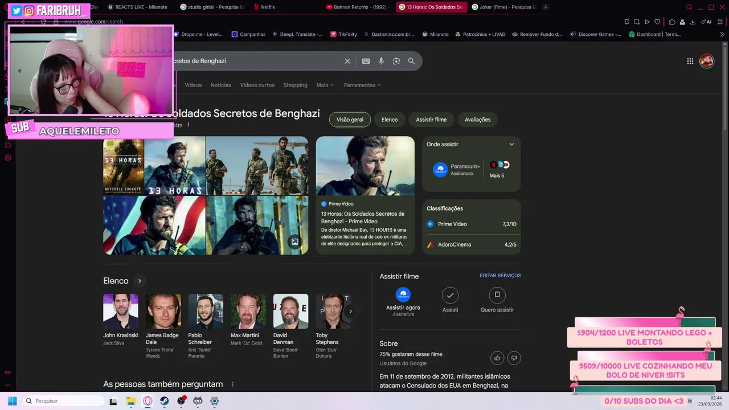Open the extensions cube icon
The image size is (729, 410).
coord(672,22)
